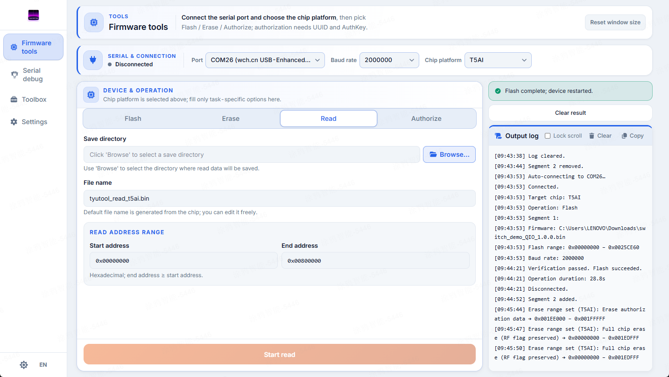This screenshot has width=669, height=377.
Task: Click the Clear result button
Action: tap(570, 113)
